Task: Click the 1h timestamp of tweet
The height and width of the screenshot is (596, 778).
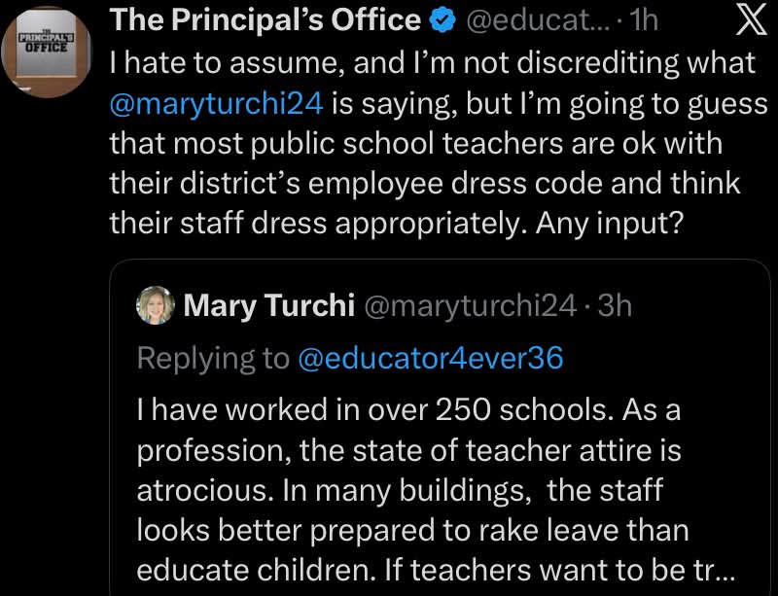Action: (643, 21)
